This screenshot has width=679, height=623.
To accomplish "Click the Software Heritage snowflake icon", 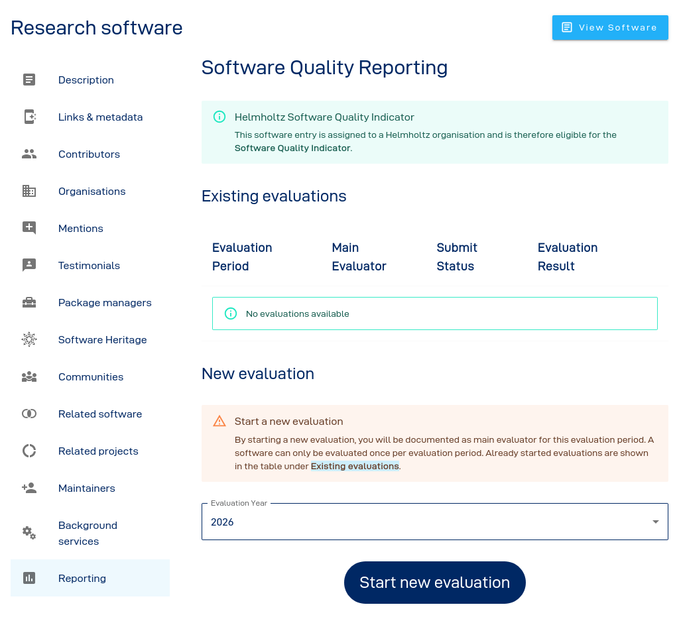I will 29,339.
